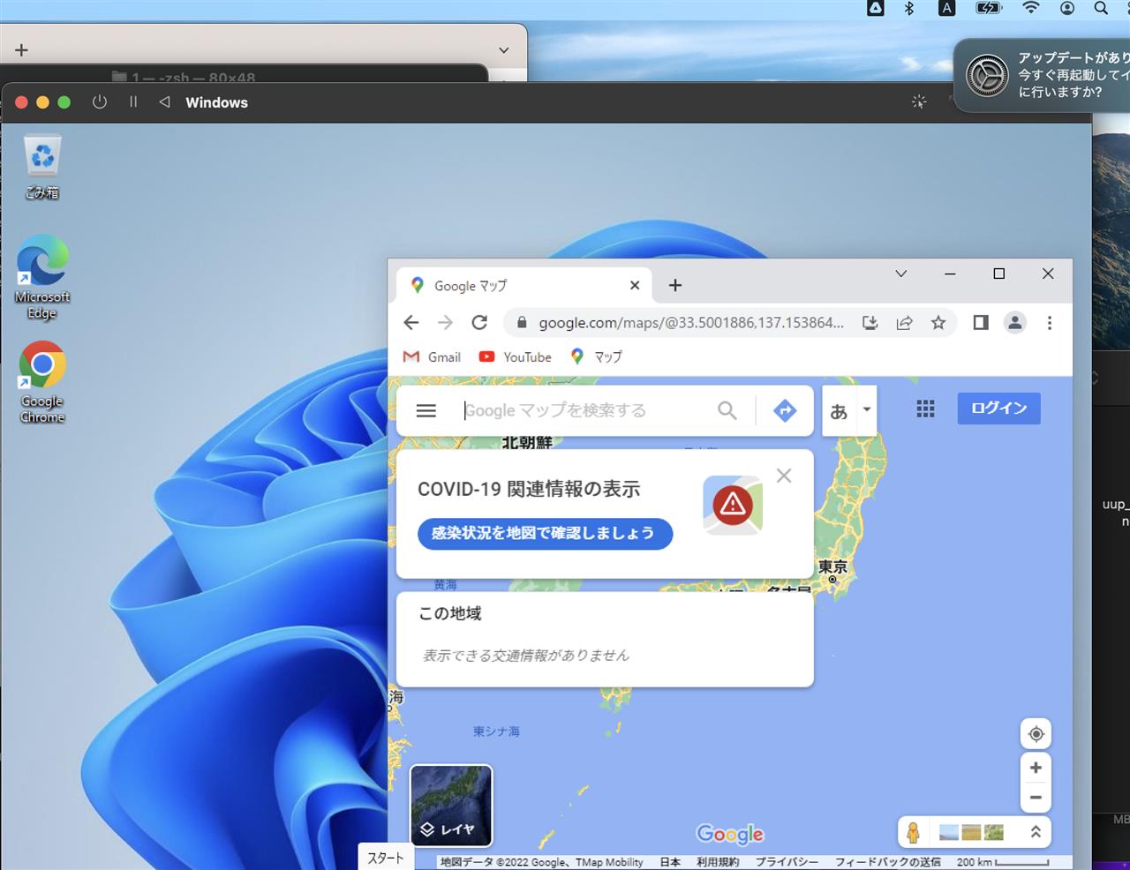Open macOS Spotlight search
1130x870 pixels.
pyautogui.click(x=1101, y=8)
